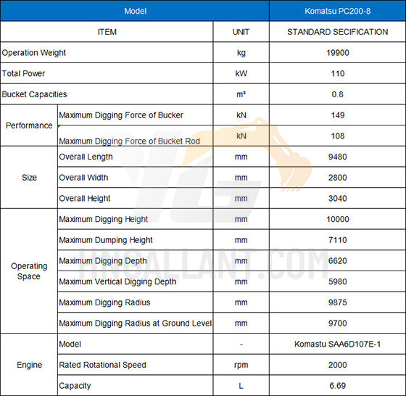The width and height of the screenshot is (406, 396).
Task: Select the engine 'Model' row label
Action: [70, 344]
